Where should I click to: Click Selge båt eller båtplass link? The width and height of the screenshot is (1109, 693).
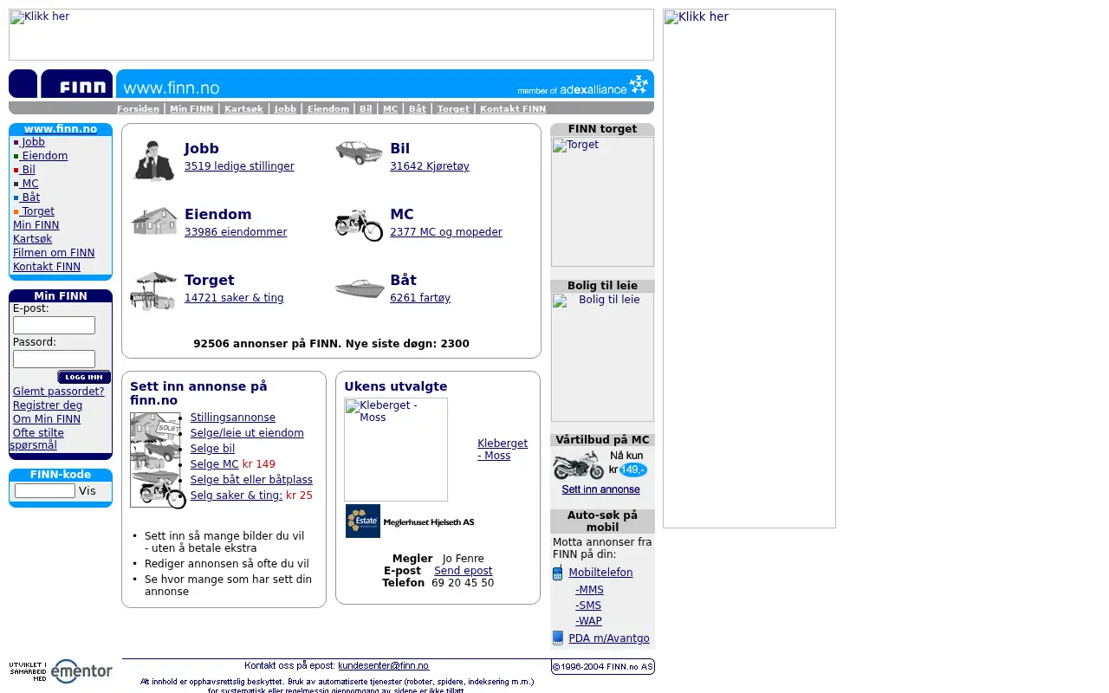pyautogui.click(x=251, y=480)
